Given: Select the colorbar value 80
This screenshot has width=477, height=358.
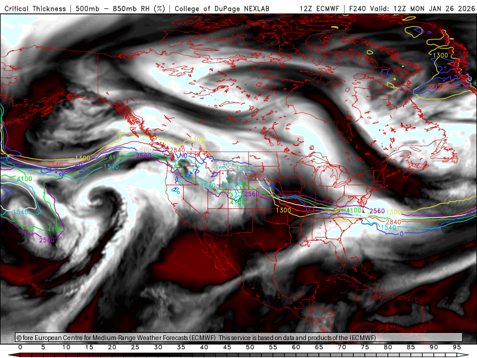Looking at the screenshot, I should tap(388, 347).
